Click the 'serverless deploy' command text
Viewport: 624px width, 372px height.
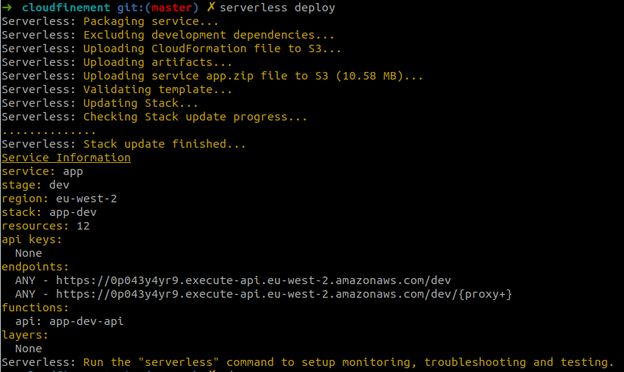pos(277,8)
